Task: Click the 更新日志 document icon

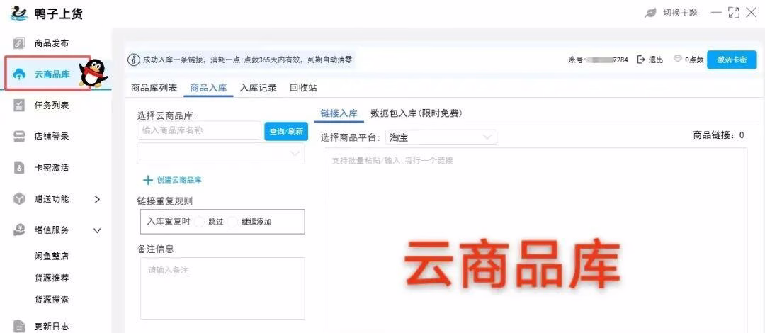Action: click(x=19, y=326)
